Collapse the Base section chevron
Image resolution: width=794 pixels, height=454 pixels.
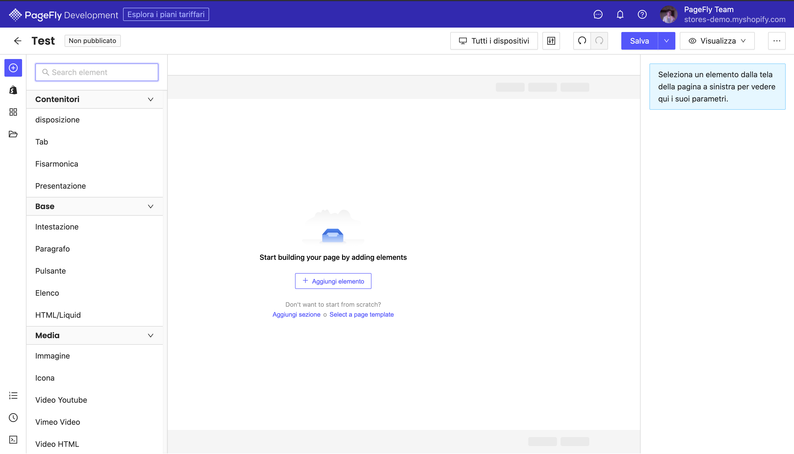click(x=151, y=206)
